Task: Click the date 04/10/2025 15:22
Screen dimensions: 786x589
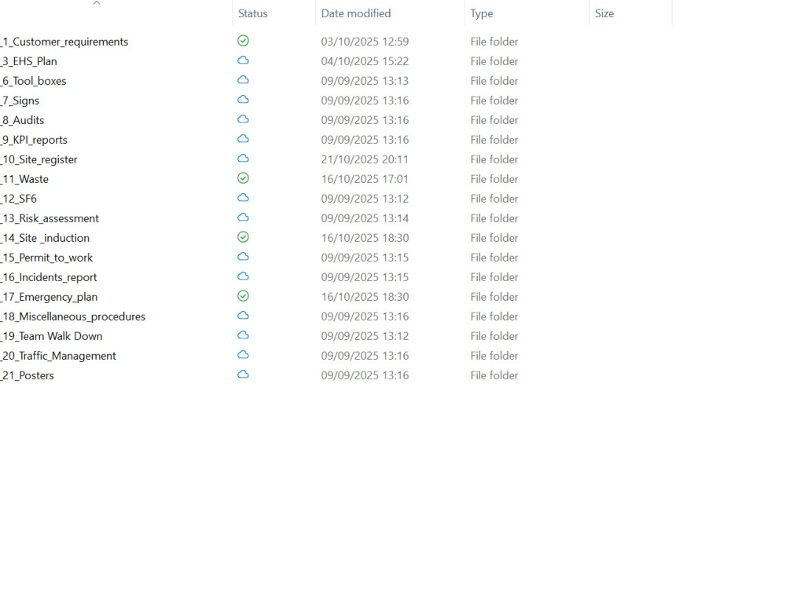Action: click(x=365, y=61)
